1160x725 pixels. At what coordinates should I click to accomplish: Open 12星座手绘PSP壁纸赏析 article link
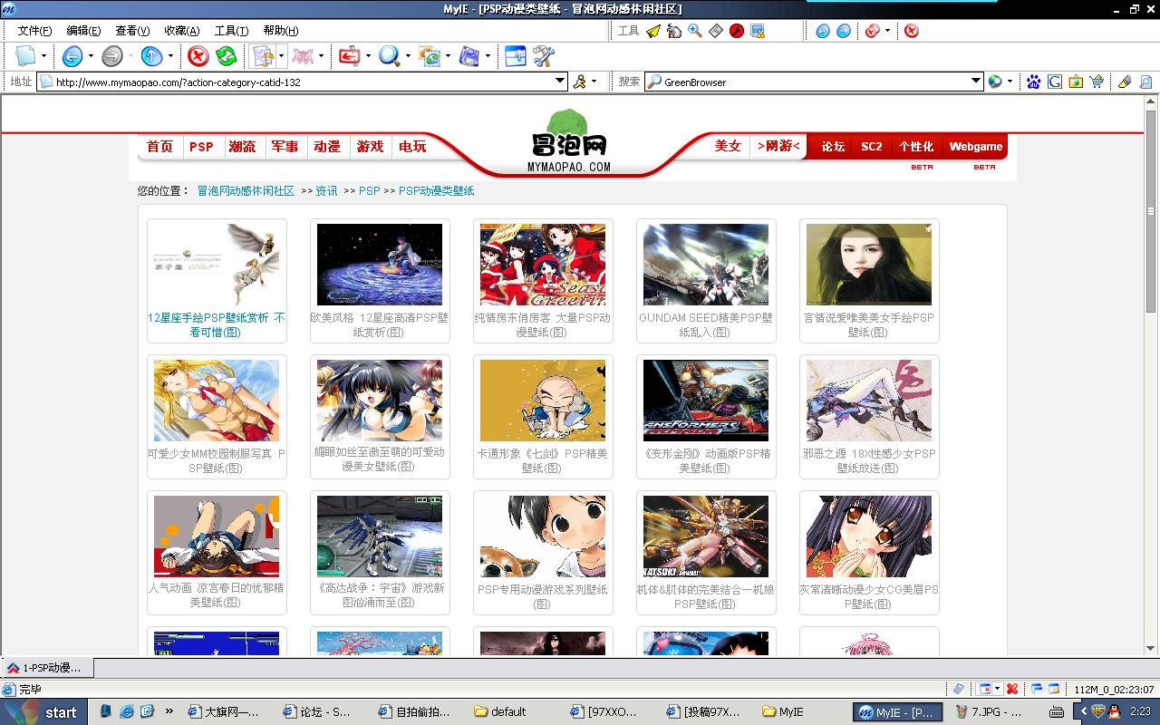(217, 325)
